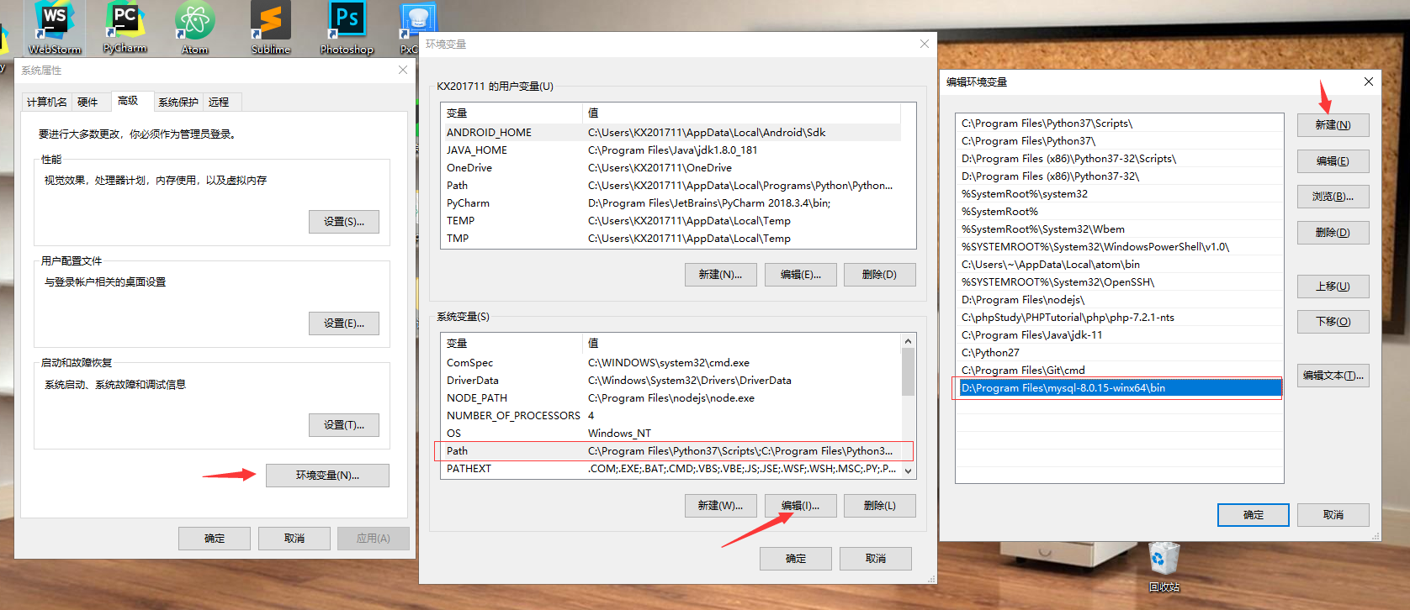Open the WebStorm desktop shortcut

[55, 28]
